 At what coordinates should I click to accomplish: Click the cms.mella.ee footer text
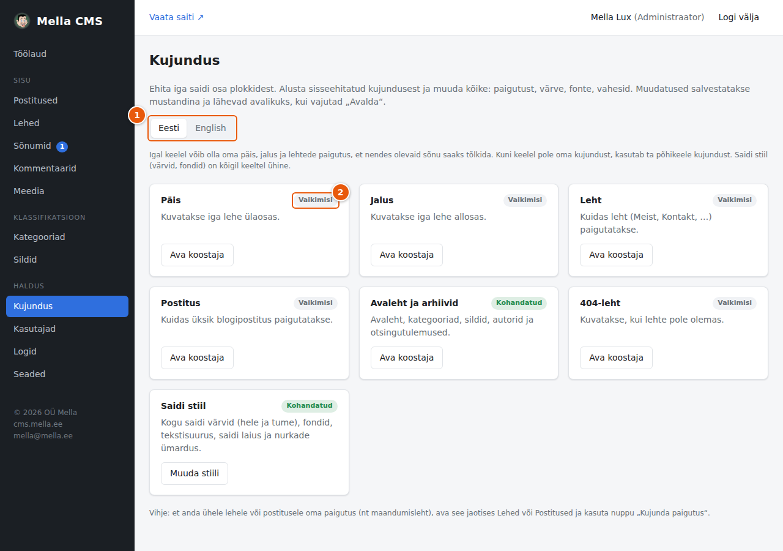(x=38, y=424)
